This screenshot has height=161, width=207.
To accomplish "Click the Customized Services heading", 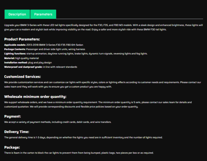I will [x=22, y=77].
